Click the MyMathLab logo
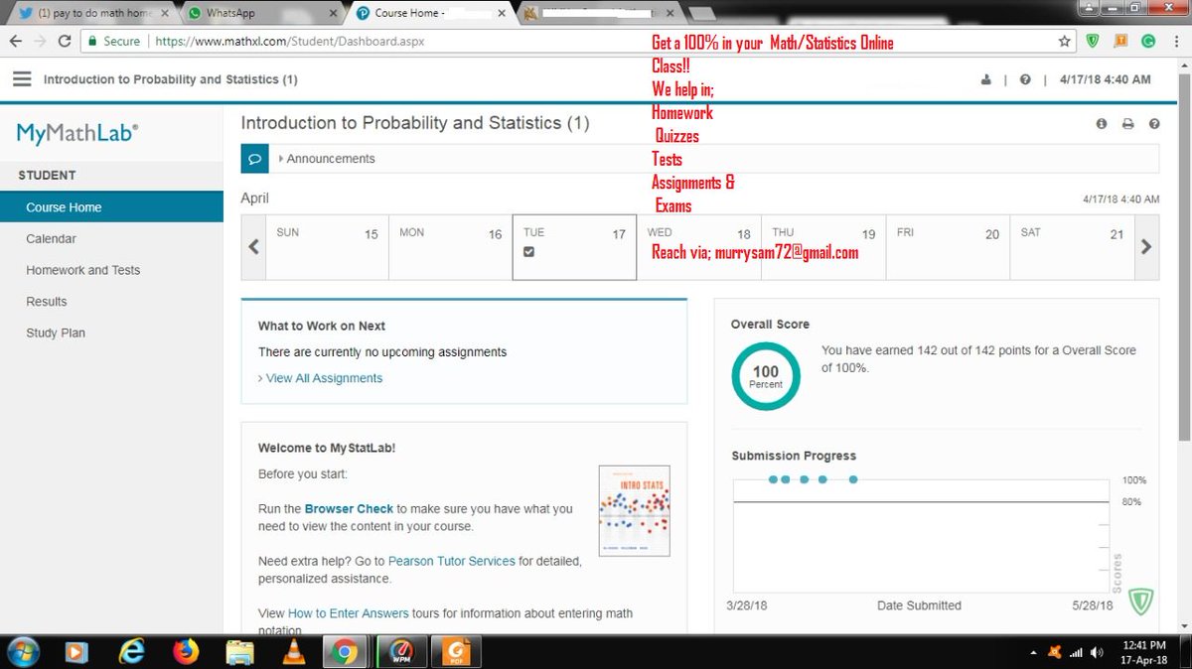This screenshot has width=1192, height=669. point(77,133)
